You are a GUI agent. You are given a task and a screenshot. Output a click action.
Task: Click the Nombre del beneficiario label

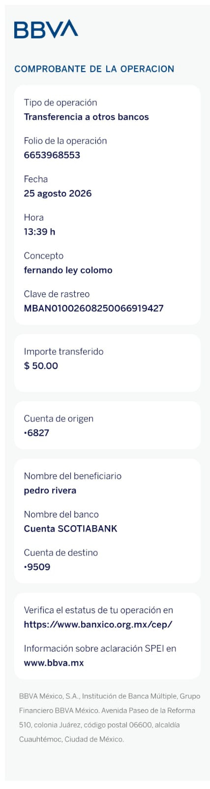click(72, 476)
